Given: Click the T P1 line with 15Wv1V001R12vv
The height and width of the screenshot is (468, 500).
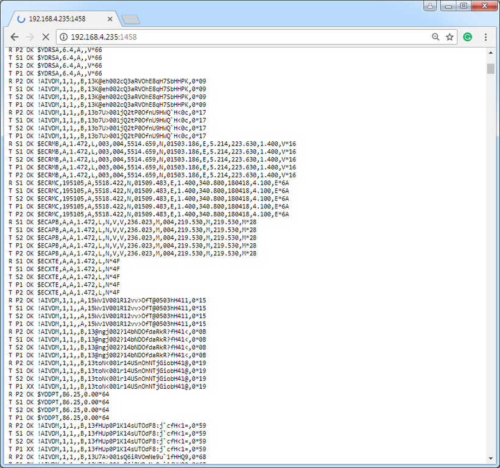Looking at the screenshot, I should (107, 324).
